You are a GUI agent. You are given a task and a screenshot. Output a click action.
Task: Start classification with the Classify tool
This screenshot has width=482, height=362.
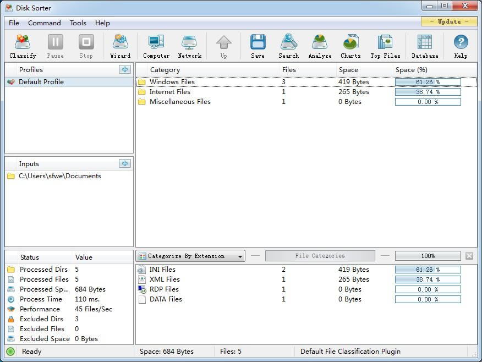[x=23, y=46]
